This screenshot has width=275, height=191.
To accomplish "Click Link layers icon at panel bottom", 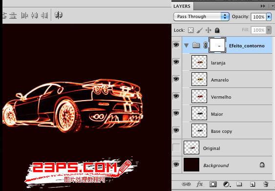I will coord(186,184).
